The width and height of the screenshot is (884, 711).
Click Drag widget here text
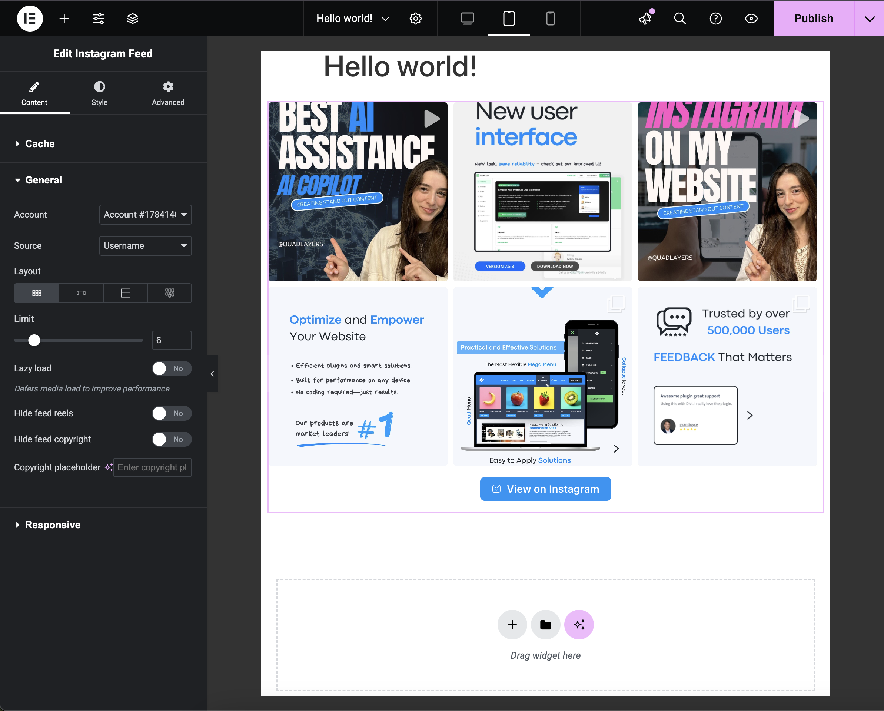pos(545,655)
